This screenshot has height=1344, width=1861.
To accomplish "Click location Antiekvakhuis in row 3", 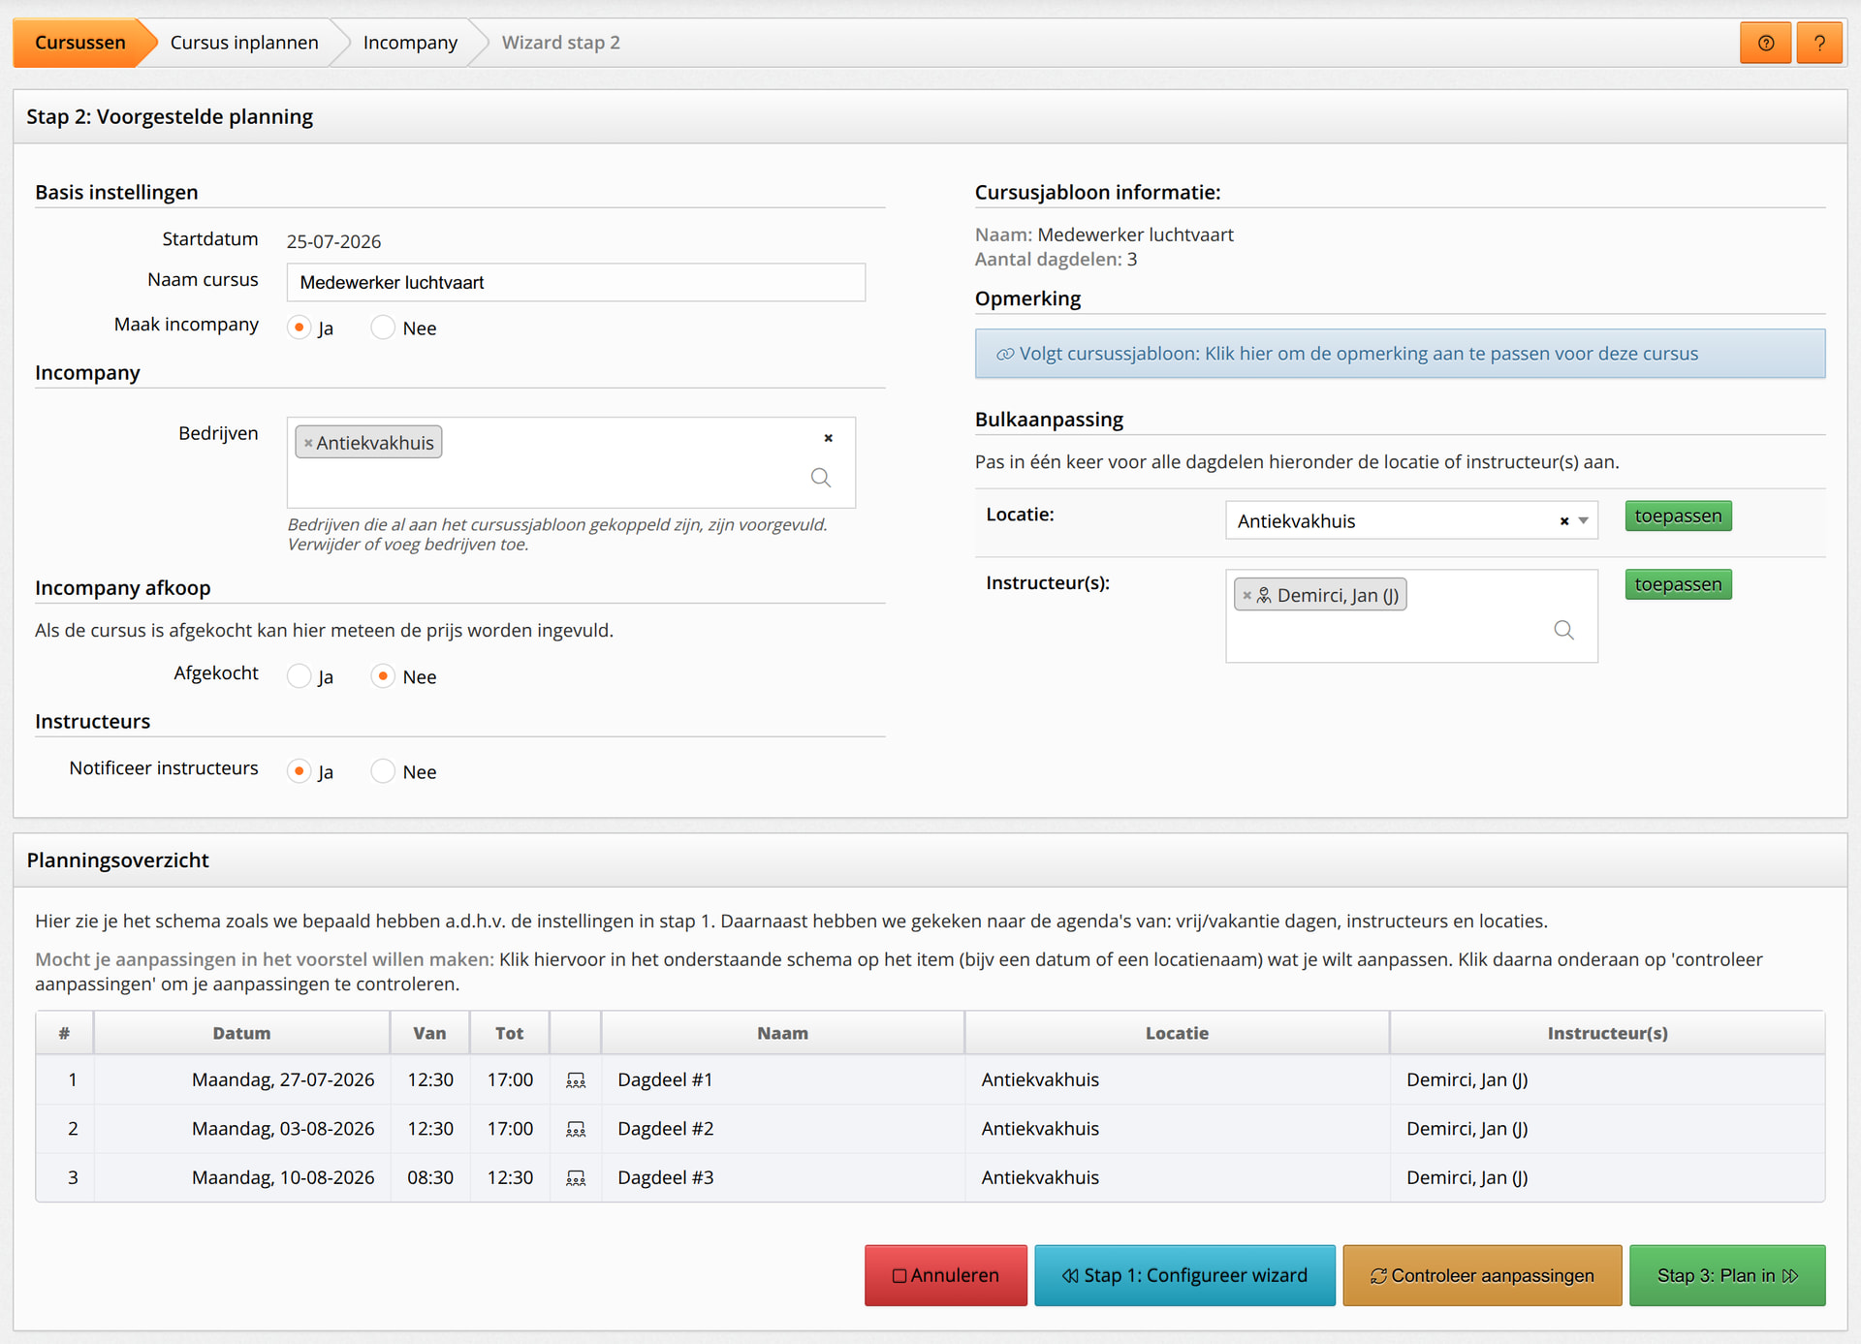I will (x=1040, y=1177).
